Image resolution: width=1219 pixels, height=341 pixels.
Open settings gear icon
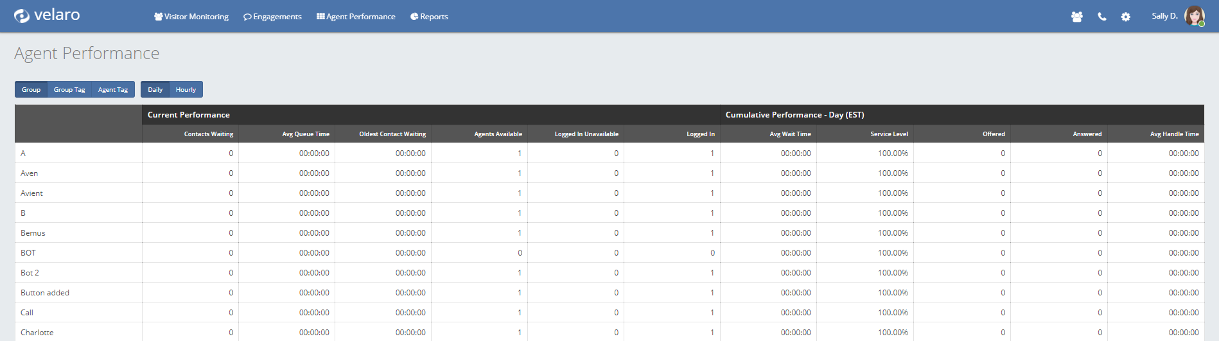pyautogui.click(x=1125, y=17)
